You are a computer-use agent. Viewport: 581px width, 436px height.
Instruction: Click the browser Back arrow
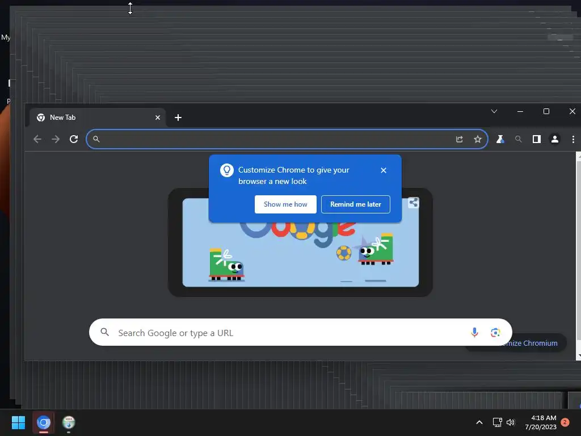click(37, 139)
